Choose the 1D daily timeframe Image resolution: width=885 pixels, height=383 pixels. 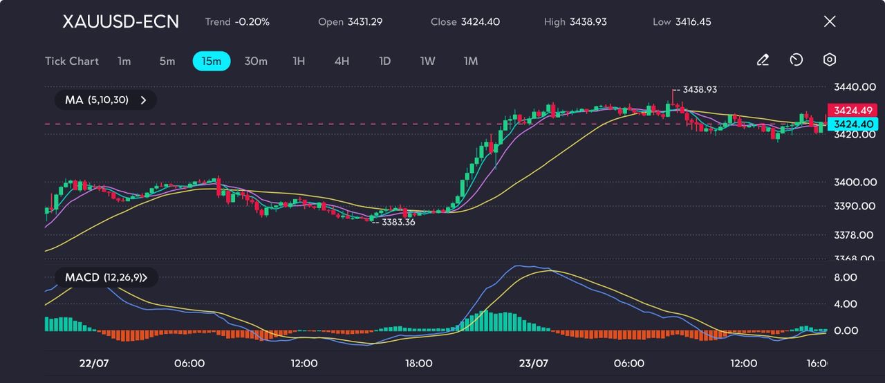pyautogui.click(x=385, y=61)
